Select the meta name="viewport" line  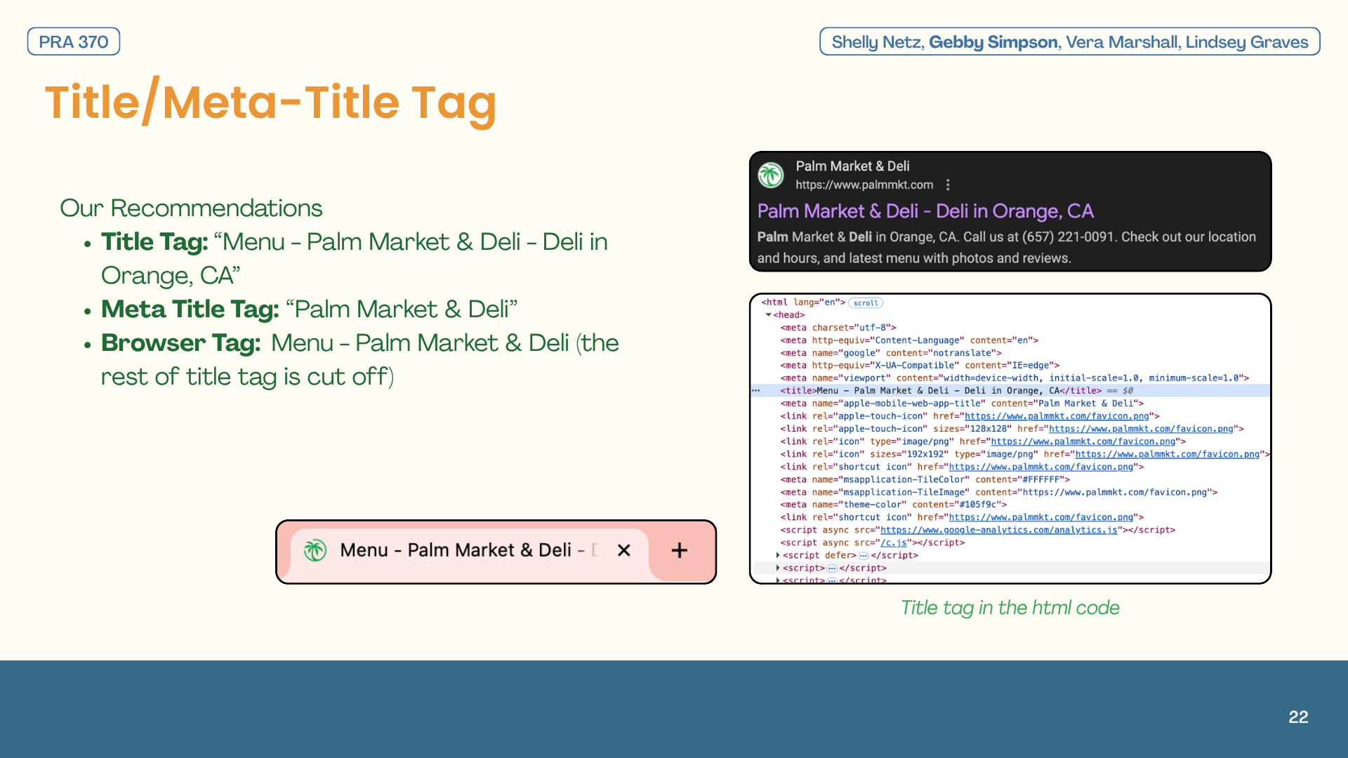1015,378
